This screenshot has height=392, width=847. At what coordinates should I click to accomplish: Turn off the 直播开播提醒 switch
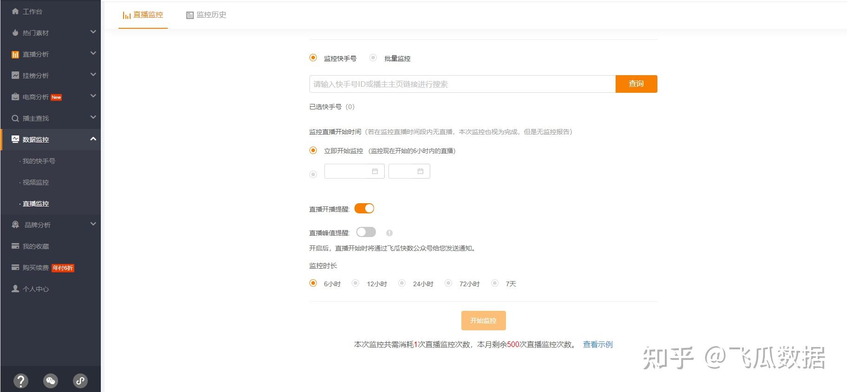[364, 208]
